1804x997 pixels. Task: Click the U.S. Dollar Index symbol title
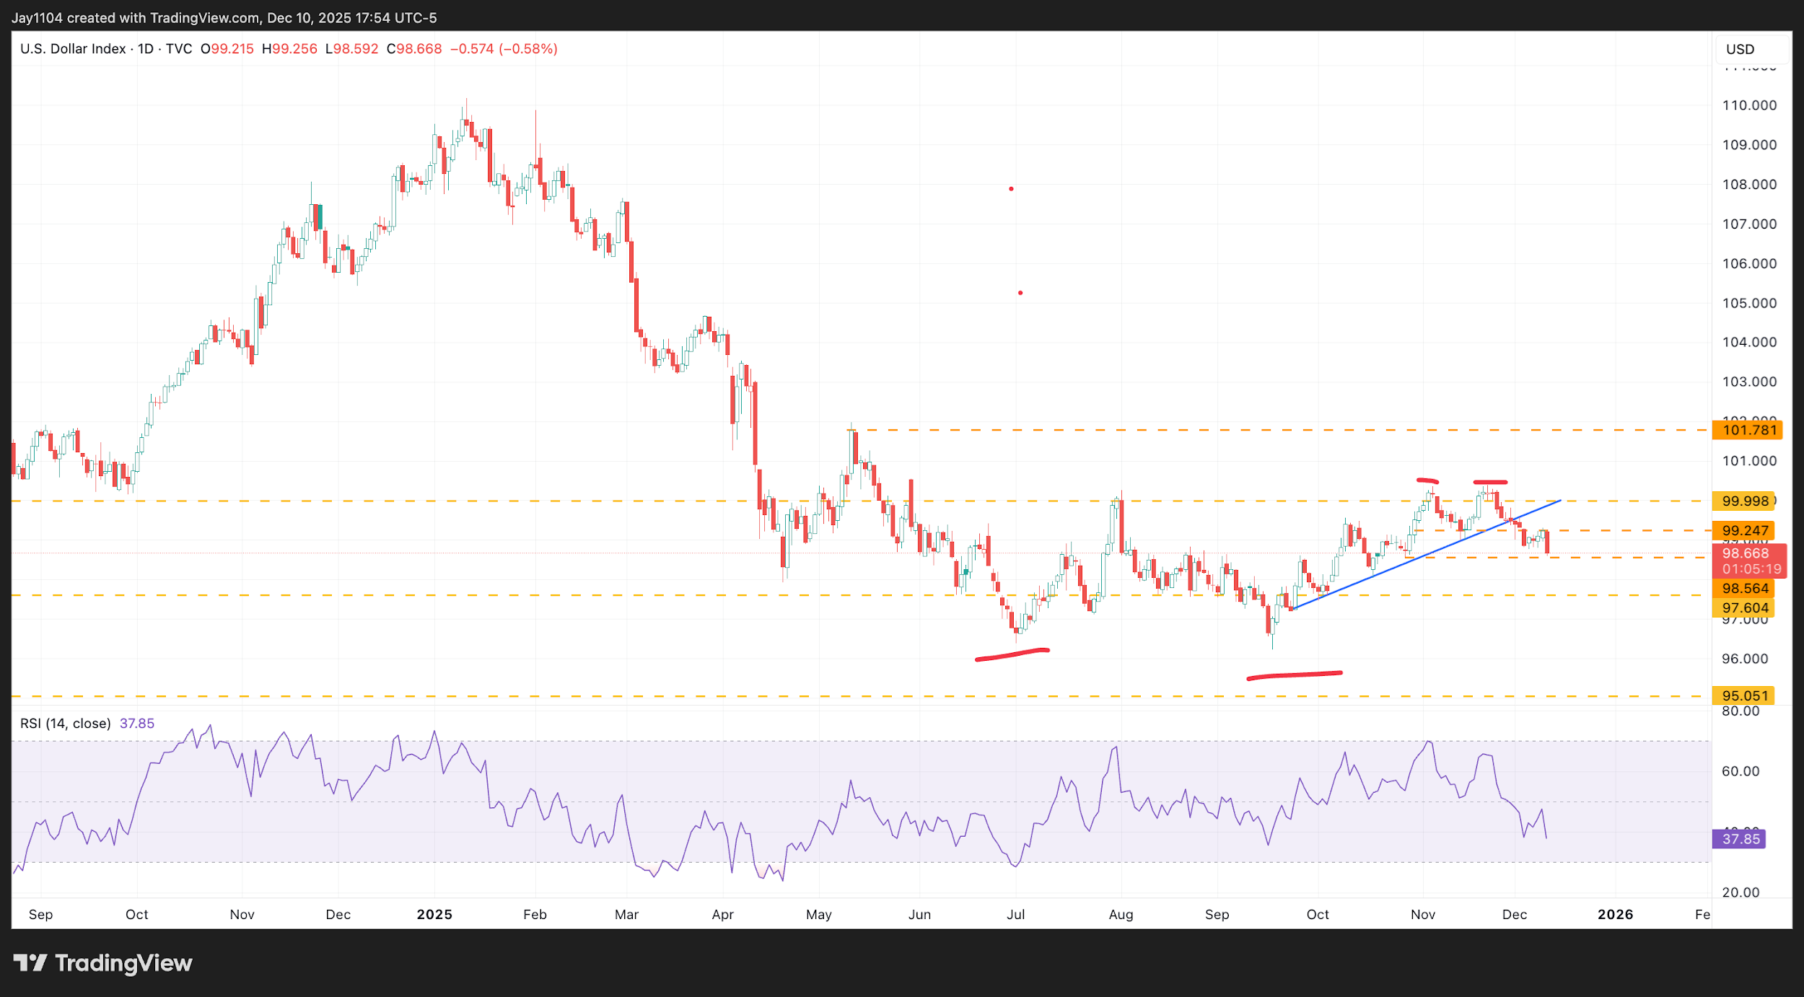[x=73, y=49]
